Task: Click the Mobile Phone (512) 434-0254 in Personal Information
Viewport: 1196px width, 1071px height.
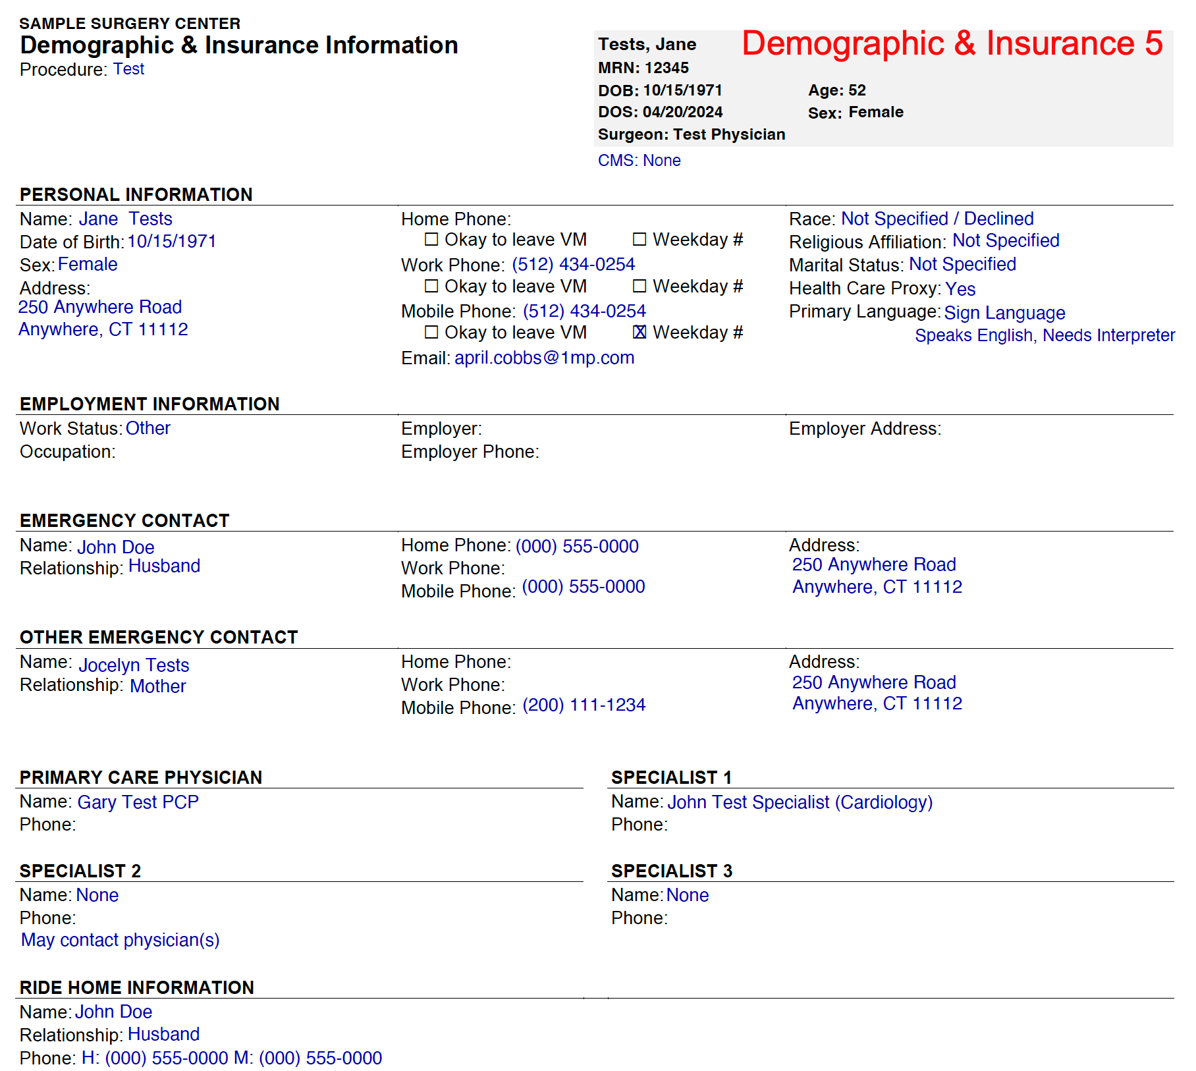Action: coord(585,311)
